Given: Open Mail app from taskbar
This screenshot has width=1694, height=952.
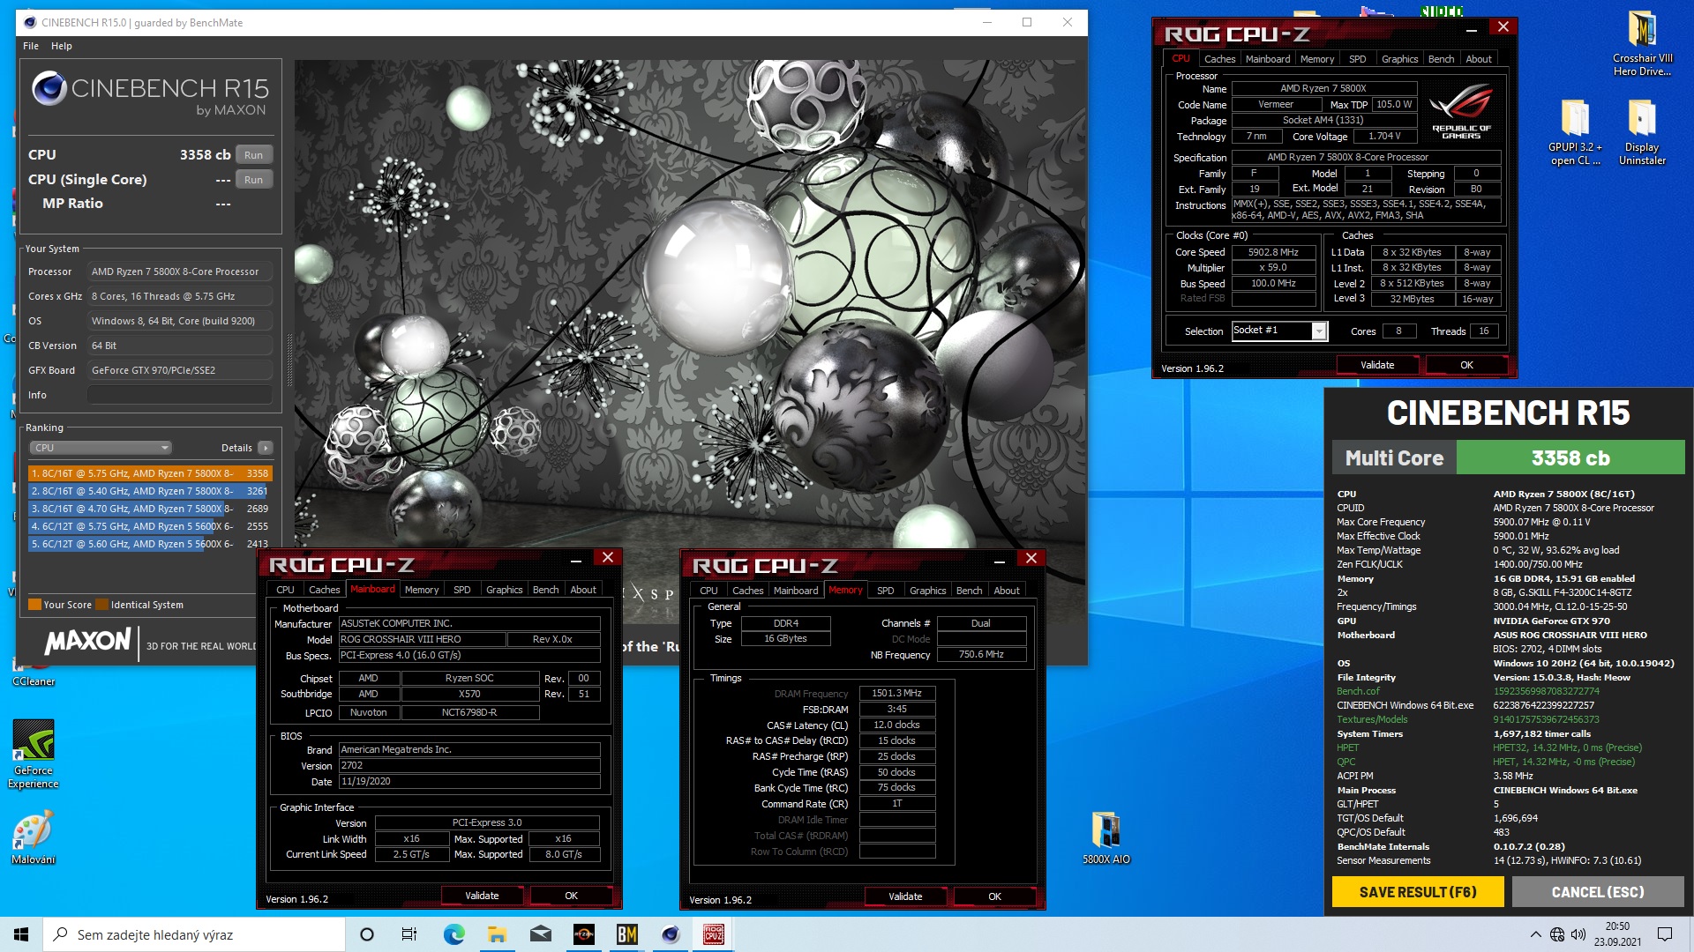Looking at the screenshot, I should pyautogui.click(x=540, y=934).
